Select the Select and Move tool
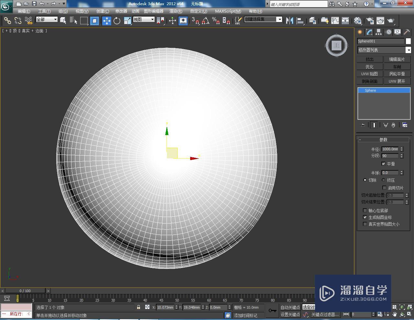 107,20
